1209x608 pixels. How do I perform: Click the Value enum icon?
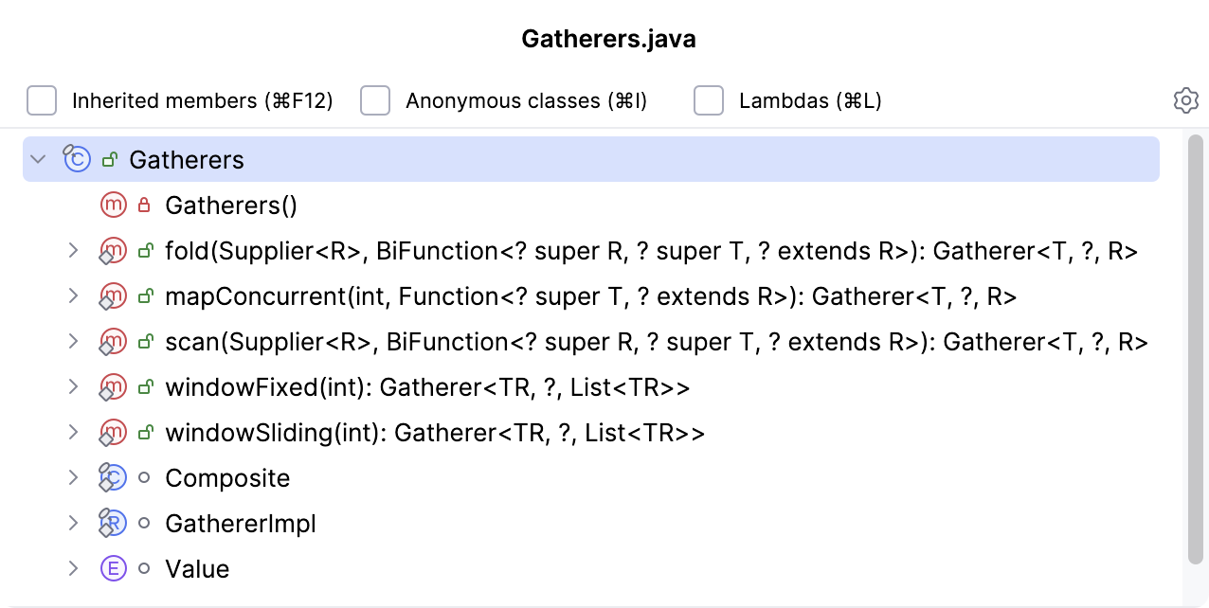(113, 568)
